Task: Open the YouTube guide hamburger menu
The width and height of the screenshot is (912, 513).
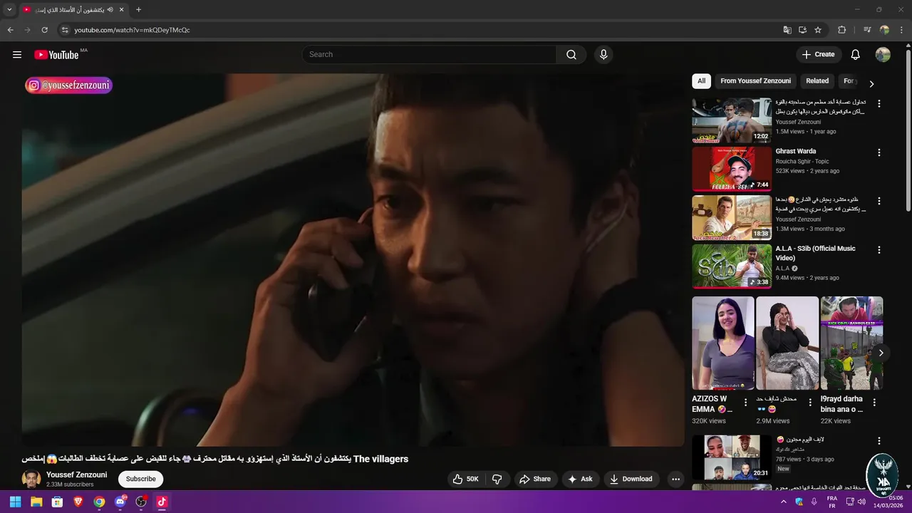Action: 17,55
